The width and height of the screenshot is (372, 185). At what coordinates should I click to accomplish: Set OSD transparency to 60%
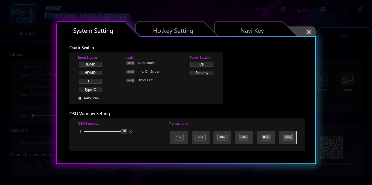coord(244,138)
